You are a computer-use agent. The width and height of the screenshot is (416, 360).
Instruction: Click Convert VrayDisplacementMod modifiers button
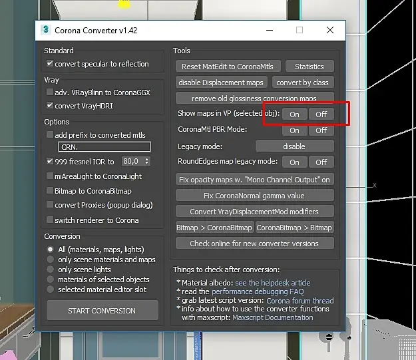[x=254, y=212]
